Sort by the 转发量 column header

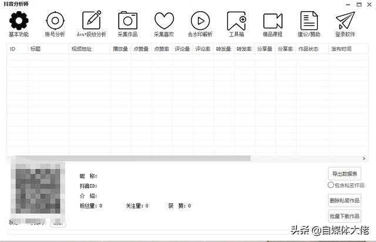tap(224, 49)
